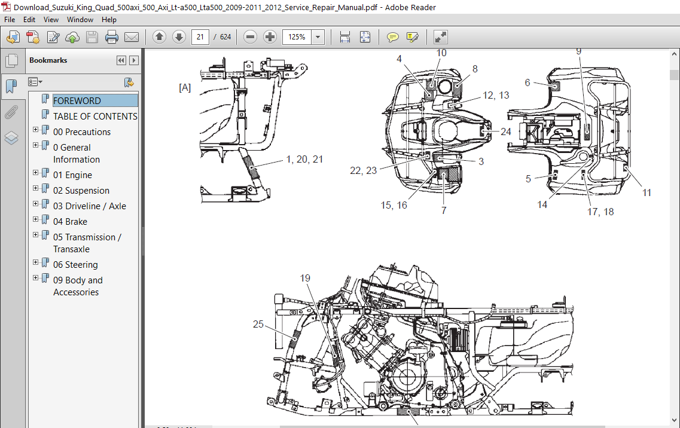Zoom in with the plus button

pos(270,37)
